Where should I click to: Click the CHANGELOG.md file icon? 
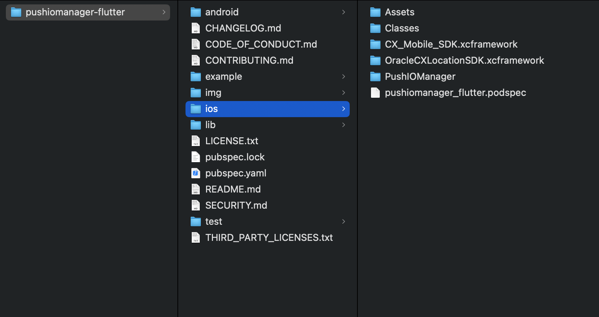pos(196,28)
